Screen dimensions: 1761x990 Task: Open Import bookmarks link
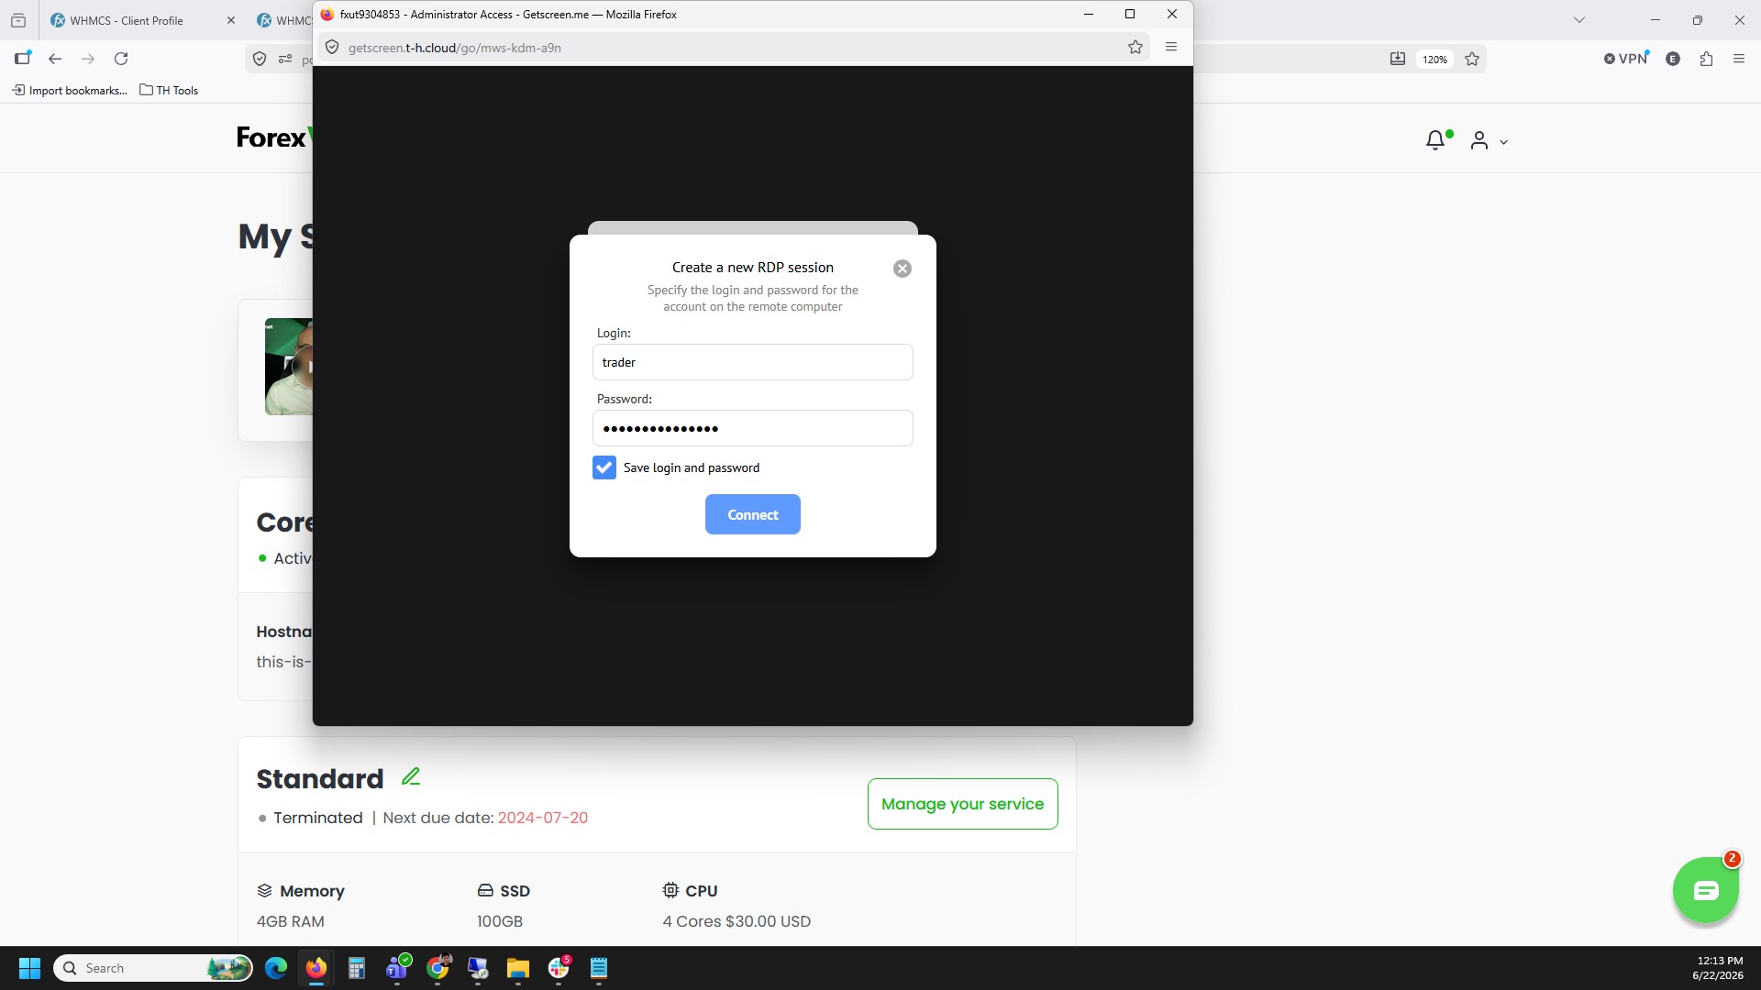coord(70,90)
